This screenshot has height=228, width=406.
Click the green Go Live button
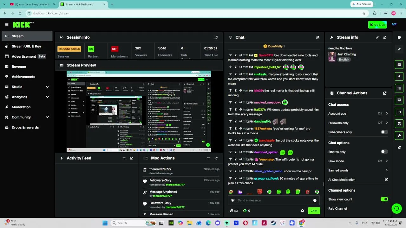point(377,25)
